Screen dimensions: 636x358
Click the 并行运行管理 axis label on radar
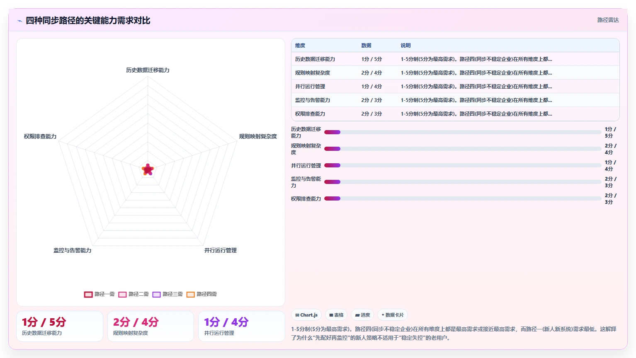pyautogui.click(x=221, y=251)
